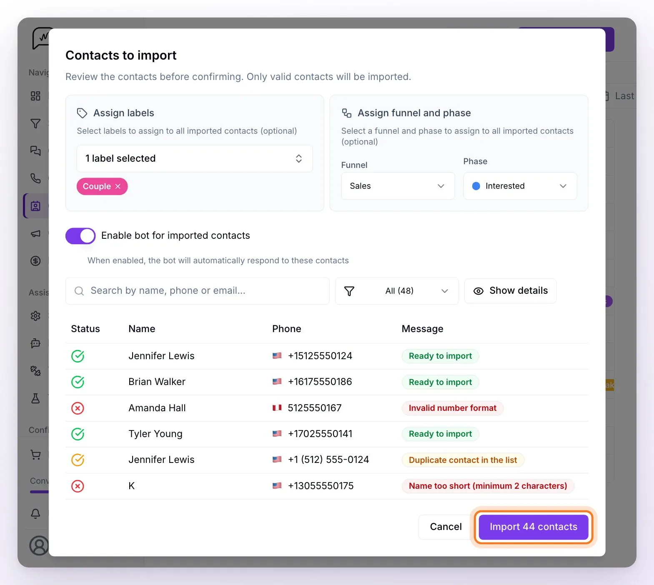The height and width of the screenshot is (585, 654).
Task: Open the phone calls sidebar icon
Action: click(x=35, y=178)
